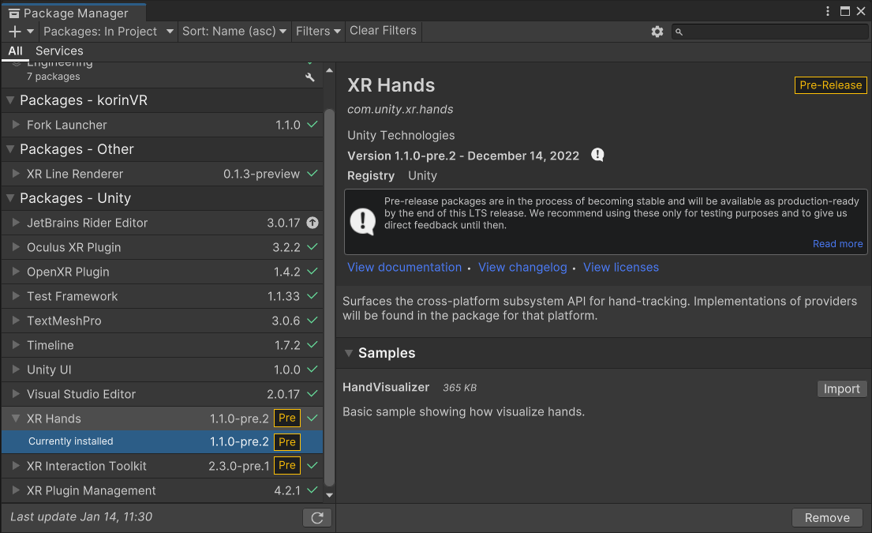
Task: Open the window kebab options menu
Action: 828,11
